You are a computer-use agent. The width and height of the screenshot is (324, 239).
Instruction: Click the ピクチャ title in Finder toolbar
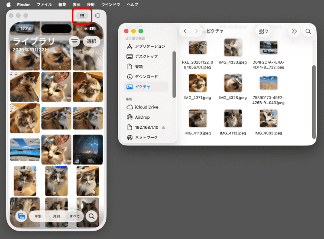[215, 31]
